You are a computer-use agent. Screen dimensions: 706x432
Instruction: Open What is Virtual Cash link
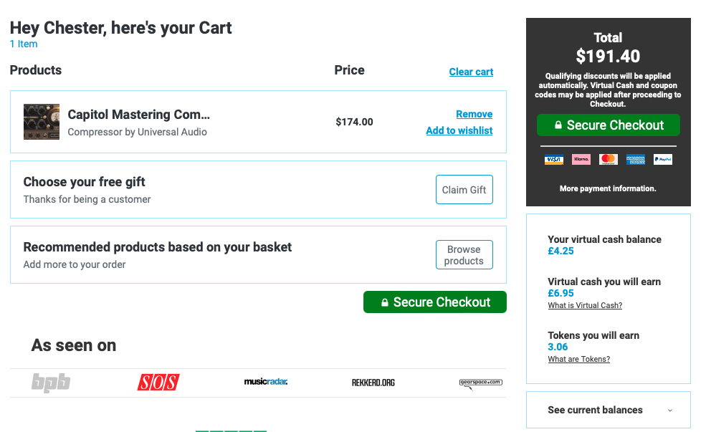click(585, 305)
